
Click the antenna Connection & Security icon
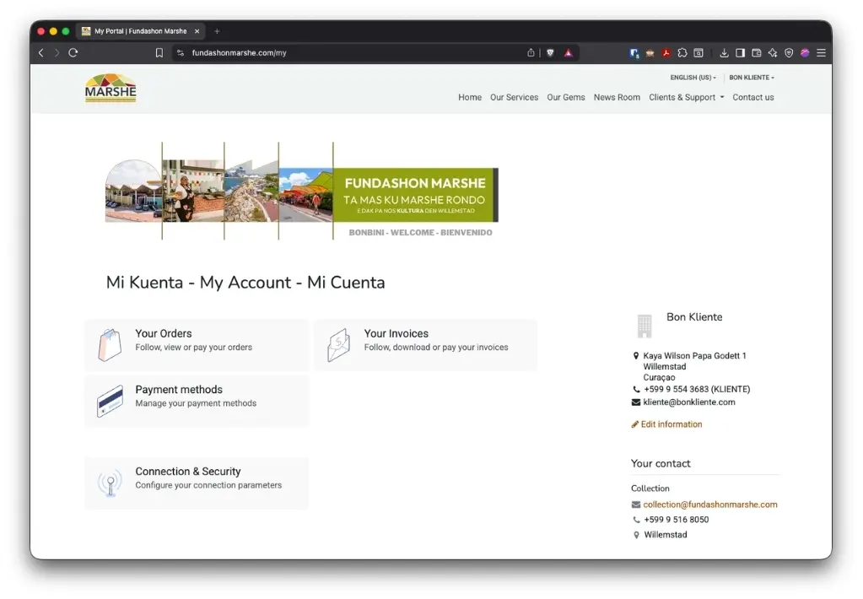tap(110, 483)
